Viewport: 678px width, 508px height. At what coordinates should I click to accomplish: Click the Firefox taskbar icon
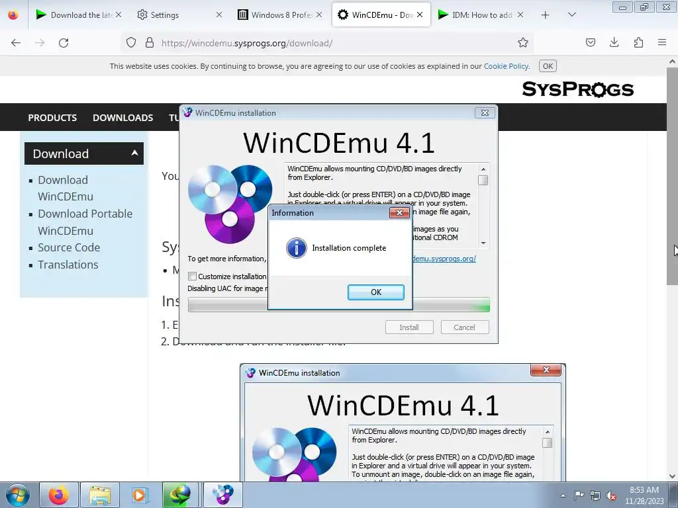(59, 495)
